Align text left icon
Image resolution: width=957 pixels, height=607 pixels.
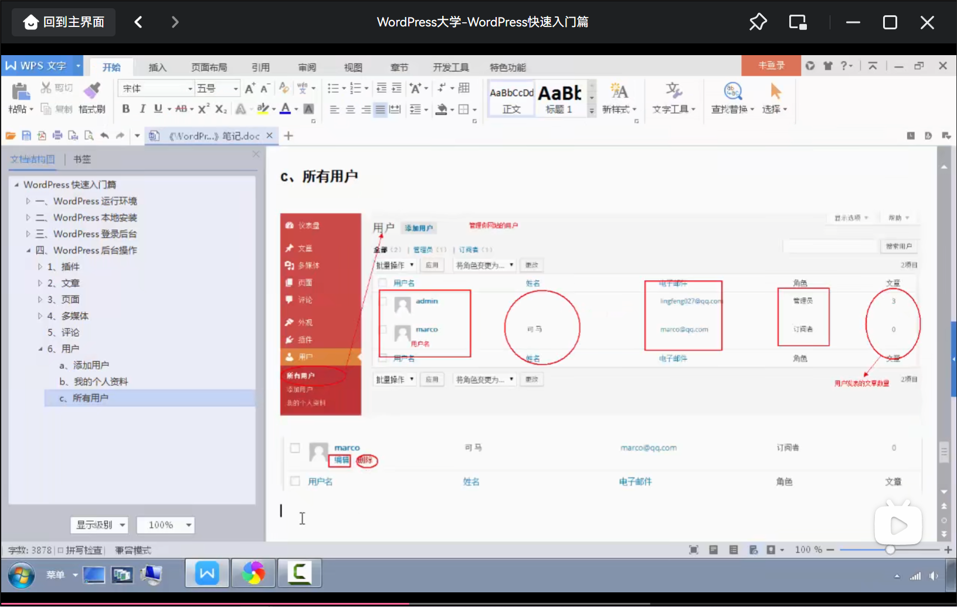pyautogui.click(x=334, y=109)
